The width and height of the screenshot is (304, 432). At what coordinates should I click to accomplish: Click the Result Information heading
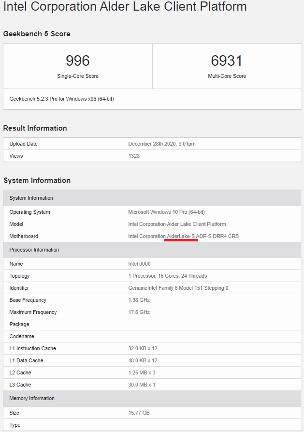(35, 128)
